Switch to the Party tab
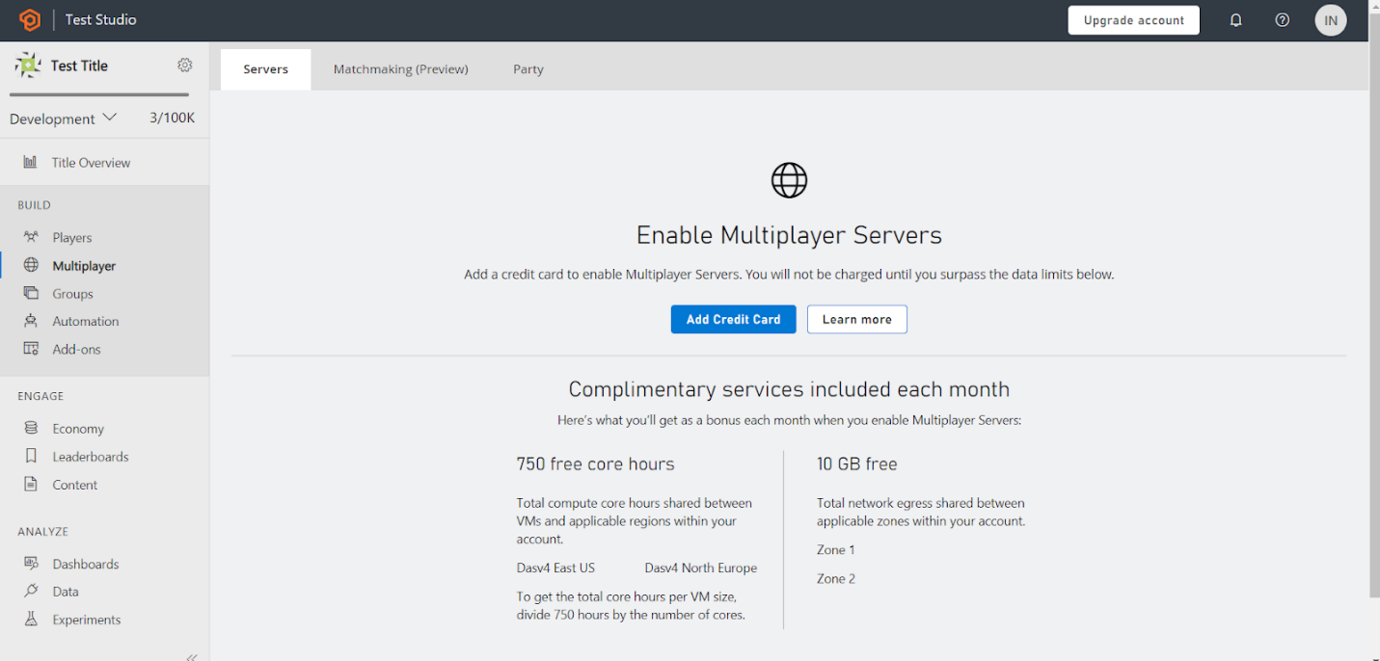This screenshot has height=661, width=1380. click(528, 69)
